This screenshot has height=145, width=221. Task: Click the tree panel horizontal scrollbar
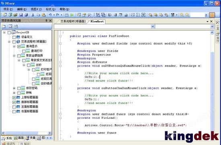pyautogui.click(x=27, y=133)
